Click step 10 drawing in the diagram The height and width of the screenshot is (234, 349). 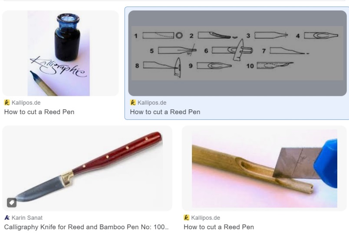[x=275, y=66]
